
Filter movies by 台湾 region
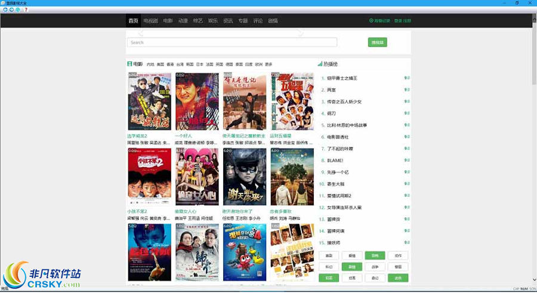[x=180, y=64]
